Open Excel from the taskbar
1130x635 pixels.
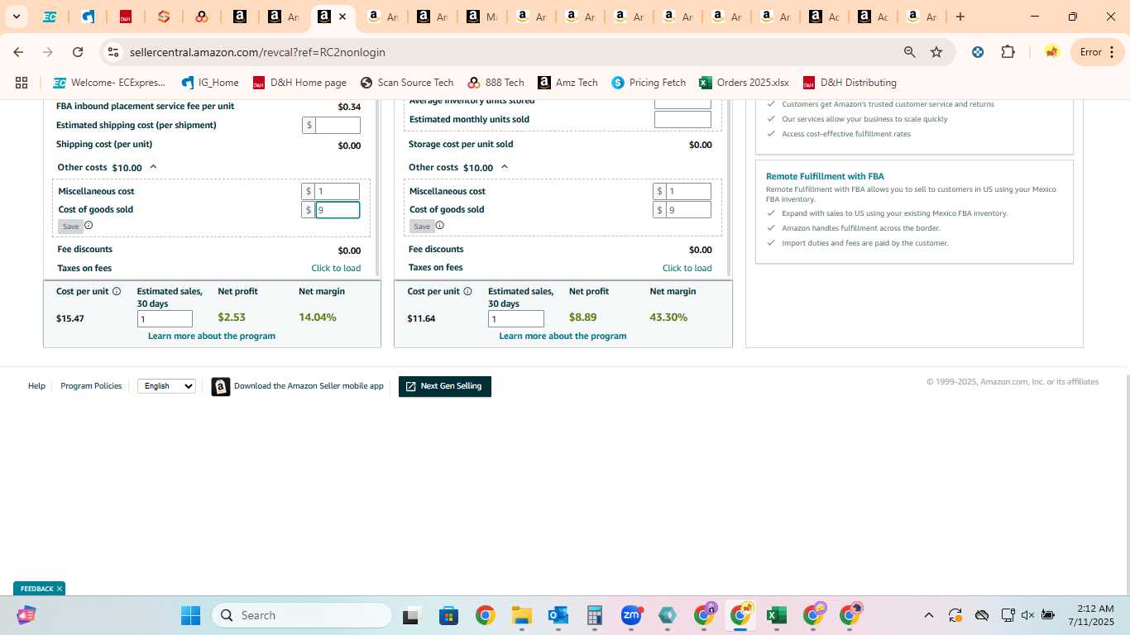776,615
